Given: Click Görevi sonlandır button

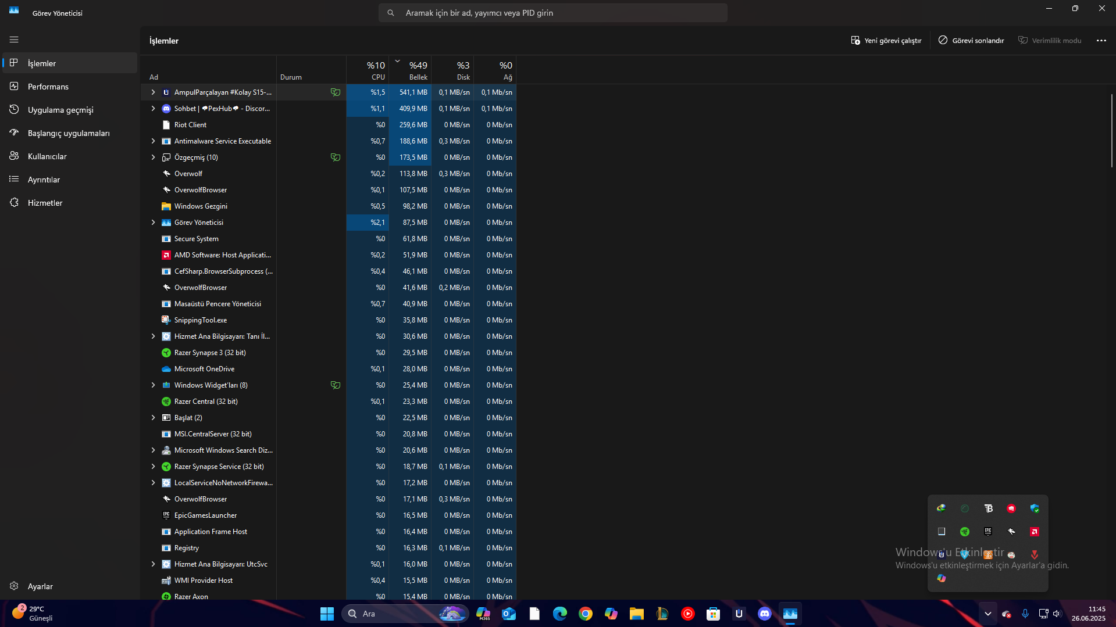Looking at the screenshot, I should pos(971,41).
